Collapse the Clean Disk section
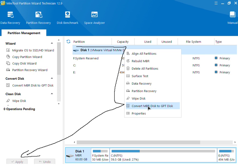 click(52, 94)
